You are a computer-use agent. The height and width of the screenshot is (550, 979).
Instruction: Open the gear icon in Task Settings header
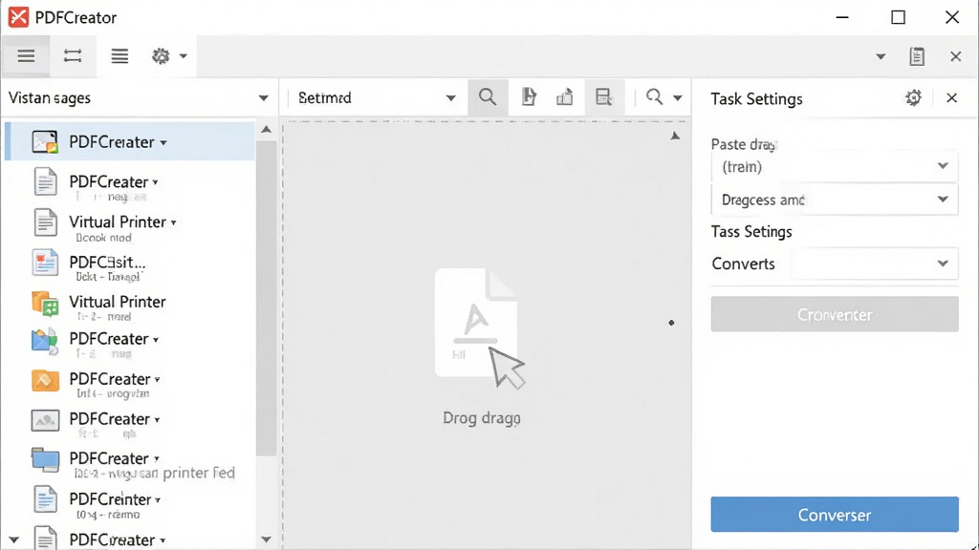[x=913, y=98]
